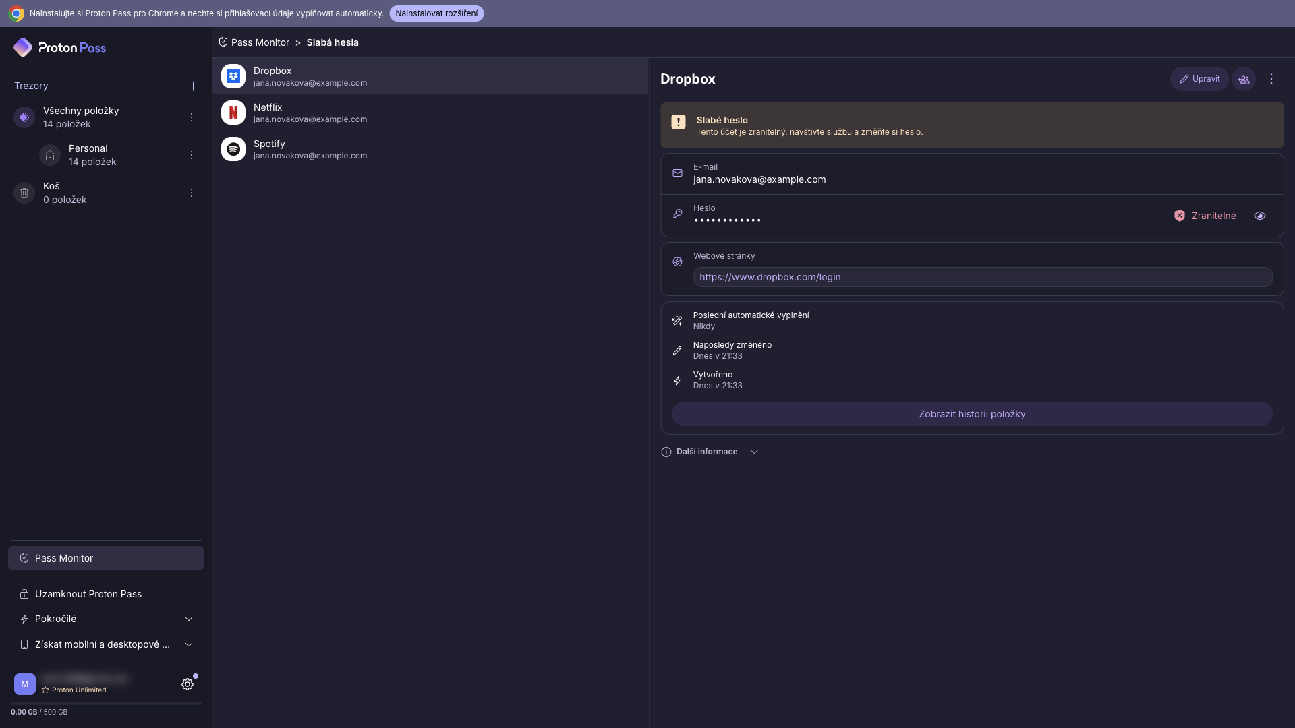Expand Další informace details
Image resolution: width=1295 pixels, height=728 pixels.
710,452
